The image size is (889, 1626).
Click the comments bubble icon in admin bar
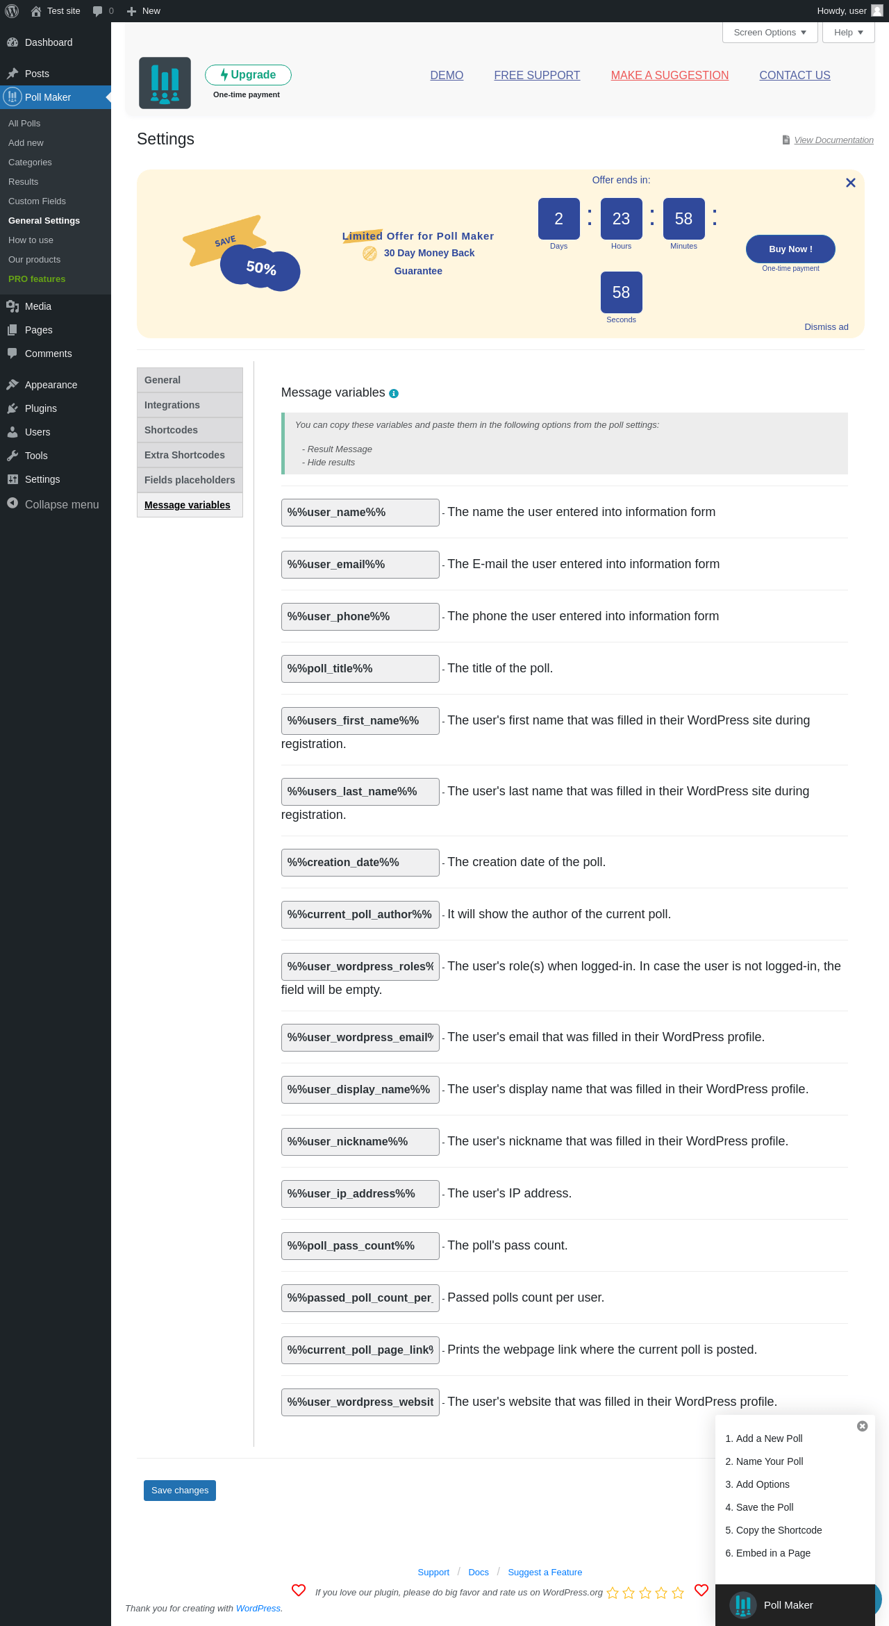point(98,11)
